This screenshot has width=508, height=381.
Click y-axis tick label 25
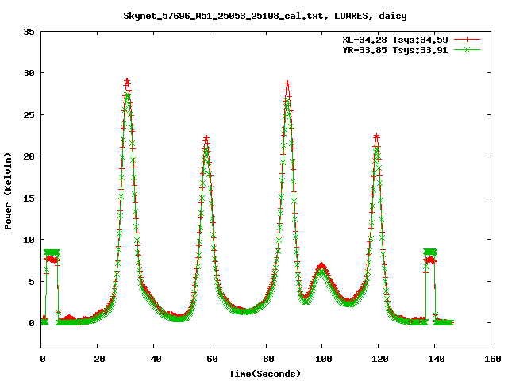[29, 115]
